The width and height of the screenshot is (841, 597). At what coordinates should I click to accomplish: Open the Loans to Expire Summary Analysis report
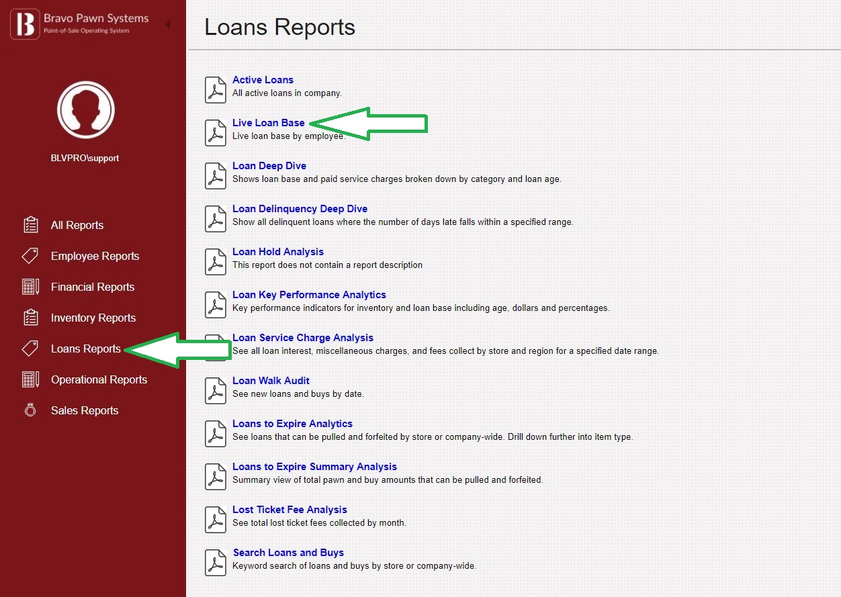[314, 467]
